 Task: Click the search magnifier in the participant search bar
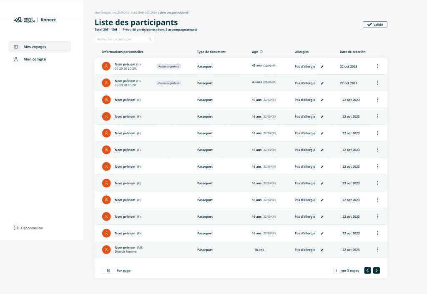click(x=151, y=39)
